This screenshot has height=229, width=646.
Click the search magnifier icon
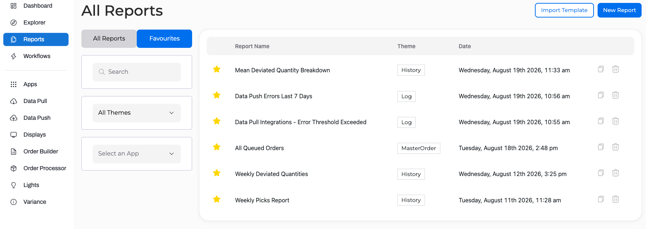102,72
